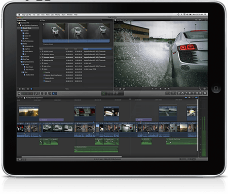Click the Inspector info icon in toolbar
The image size is (228, 194).
click(205, 93)
